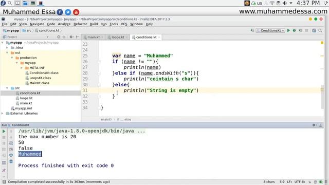The image size is (329, 185).
Task: Open the Build menu
Action: (94, 24)
